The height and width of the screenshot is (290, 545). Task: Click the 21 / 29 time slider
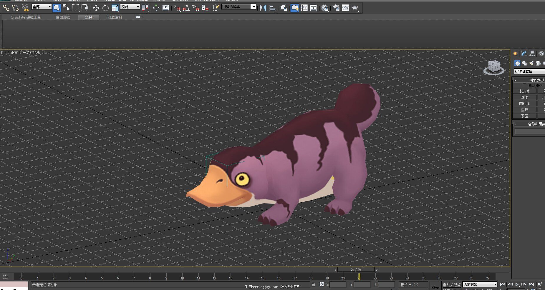click(x=356, y=269)
